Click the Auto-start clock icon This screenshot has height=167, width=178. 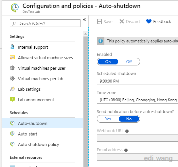(12, 133)
